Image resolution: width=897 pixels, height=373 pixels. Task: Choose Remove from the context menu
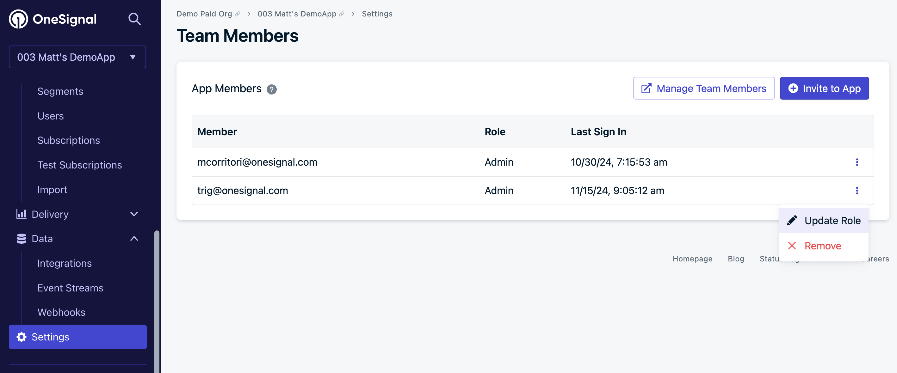[x=824, y=246]
